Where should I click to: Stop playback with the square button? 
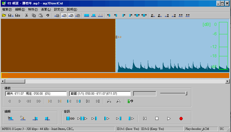[157, 118]
